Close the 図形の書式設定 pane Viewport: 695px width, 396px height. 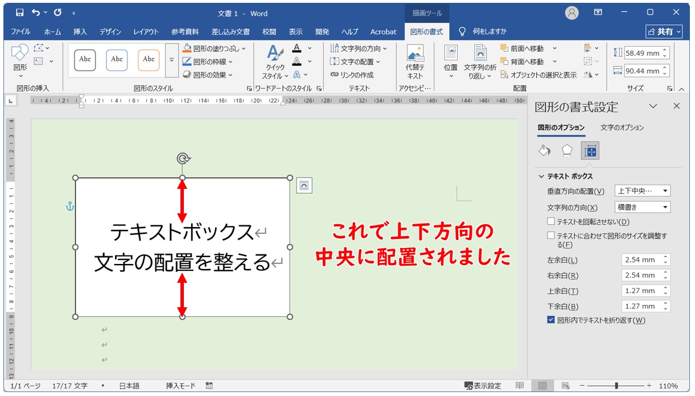(676, 106)
